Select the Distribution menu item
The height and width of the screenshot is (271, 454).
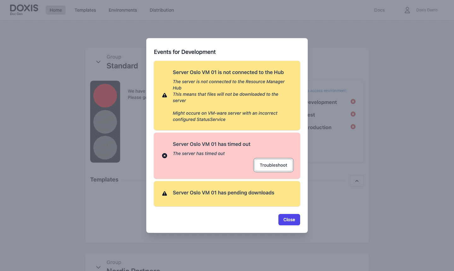[162, 10]
